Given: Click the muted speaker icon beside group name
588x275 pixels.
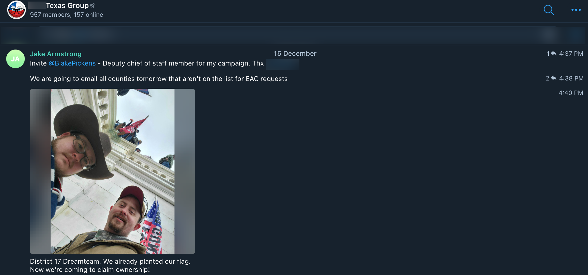Looking at the screenshot, I should point(93,5).
